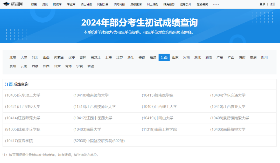Click the 注册 link

(x=272, y=4)
